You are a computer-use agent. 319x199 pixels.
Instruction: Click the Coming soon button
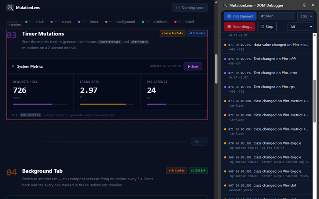click(x=190, y=8)
